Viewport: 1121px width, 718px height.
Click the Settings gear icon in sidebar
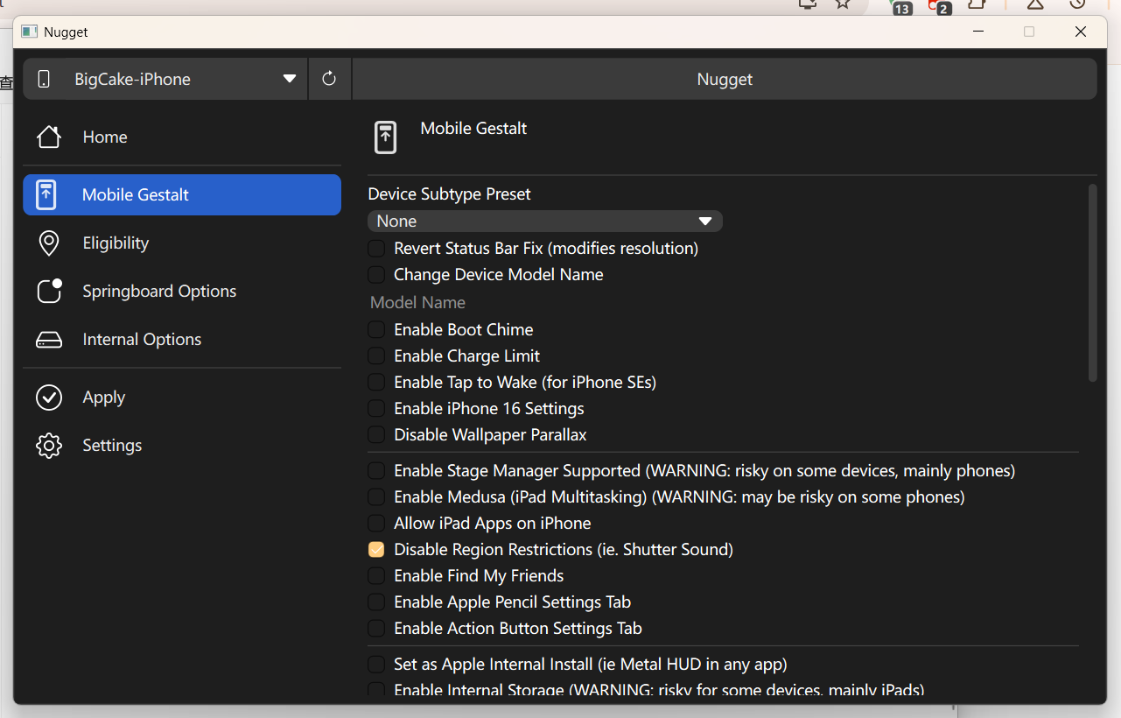pos(49,446)
